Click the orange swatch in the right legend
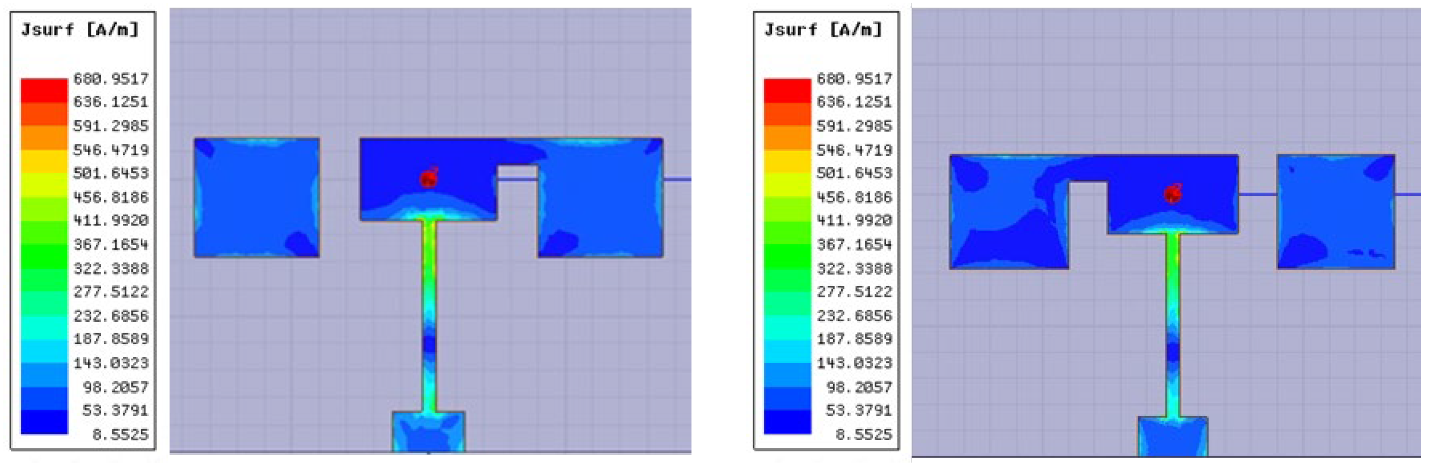The height and width of the screenshot is (468, 1432). pos(787,137)
